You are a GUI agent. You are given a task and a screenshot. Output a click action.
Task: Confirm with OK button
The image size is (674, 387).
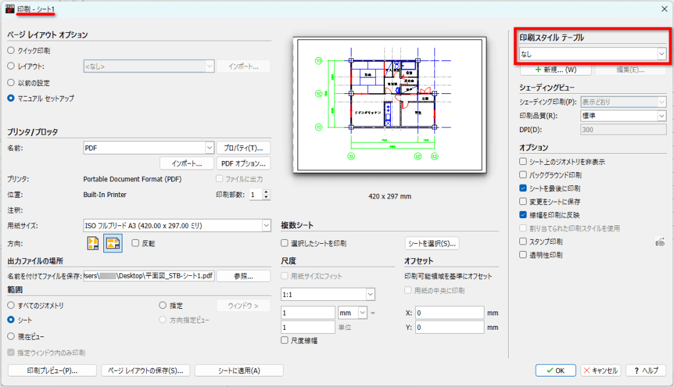[x=556, y=371]
